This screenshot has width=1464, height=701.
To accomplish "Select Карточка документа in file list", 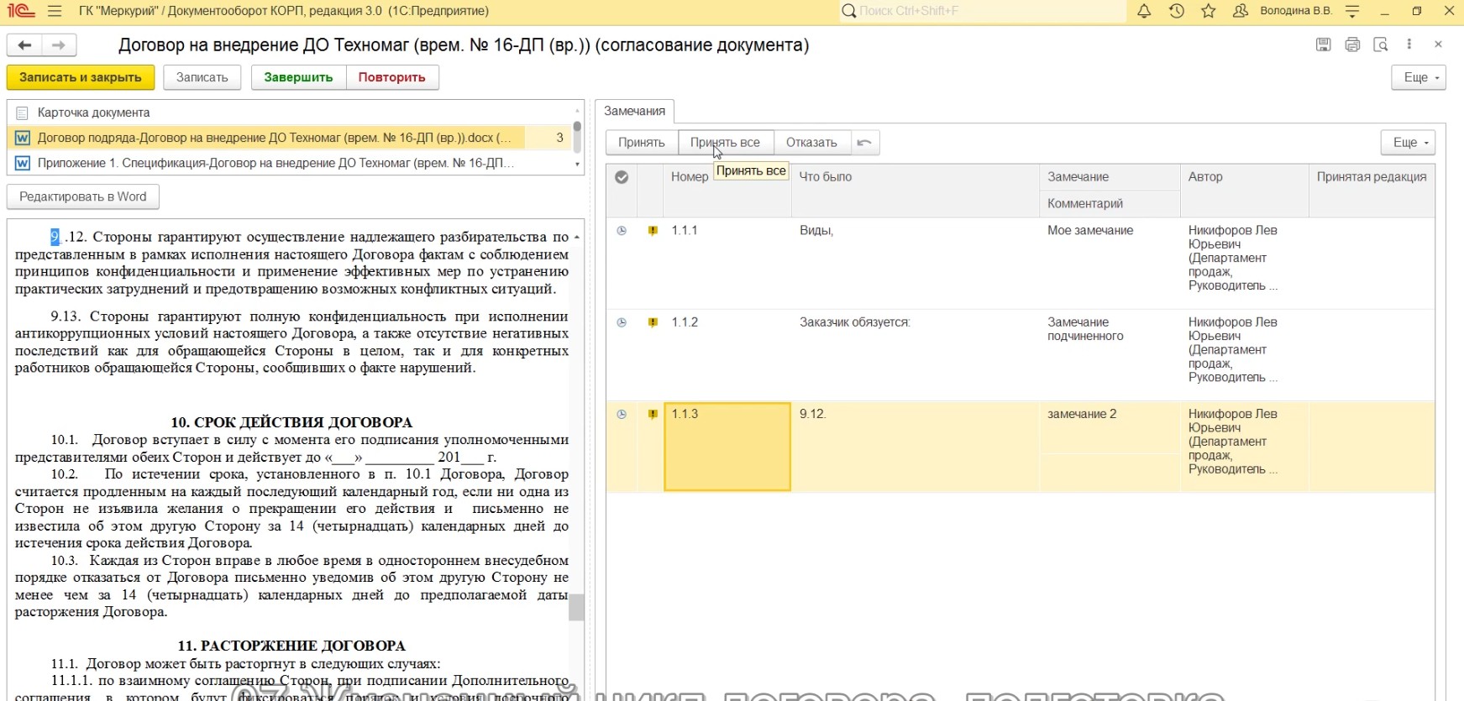I will point(291,112).
